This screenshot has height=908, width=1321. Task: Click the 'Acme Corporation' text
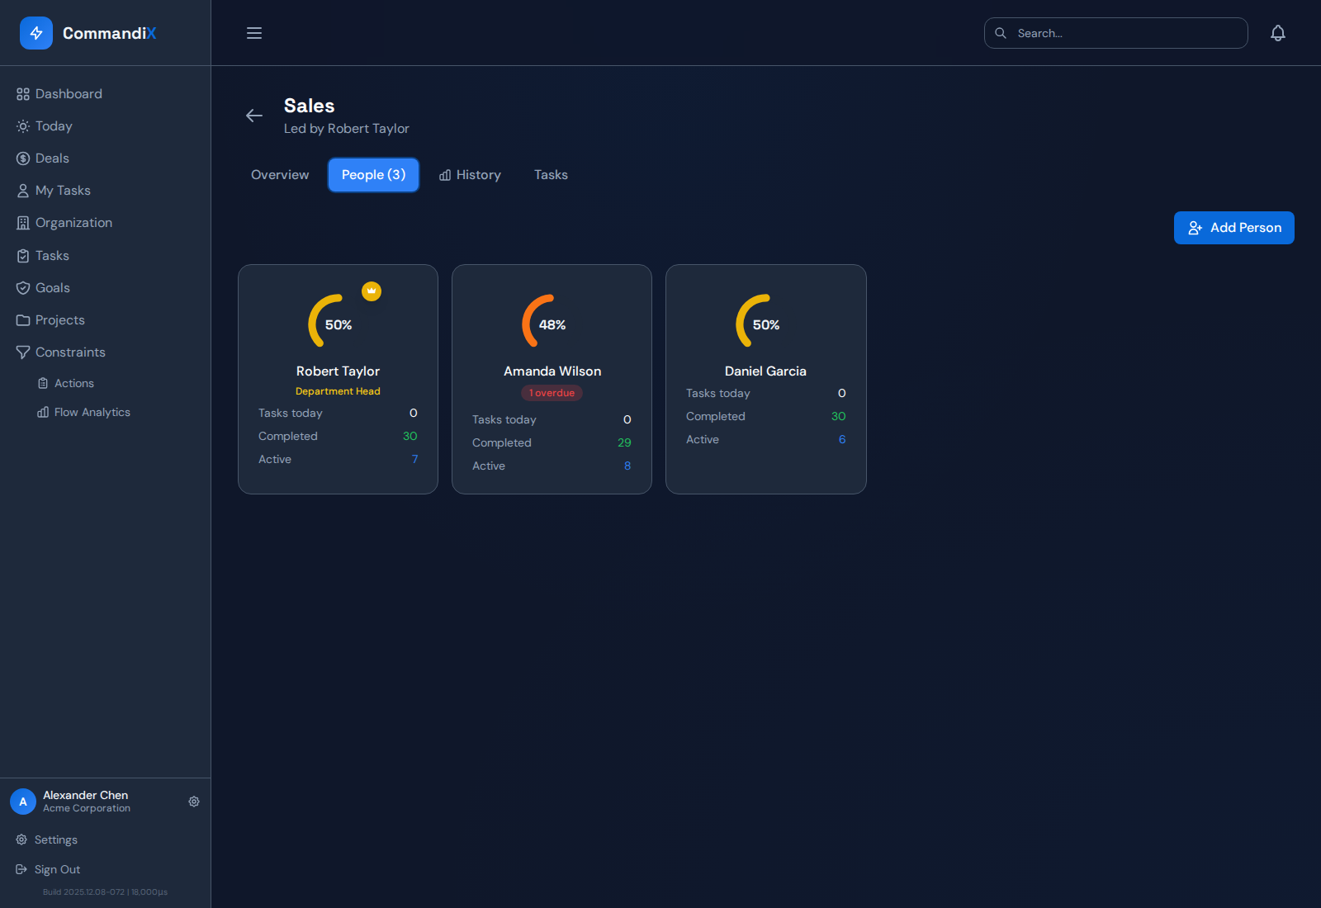pyautogui.click(x=87, y=808)
